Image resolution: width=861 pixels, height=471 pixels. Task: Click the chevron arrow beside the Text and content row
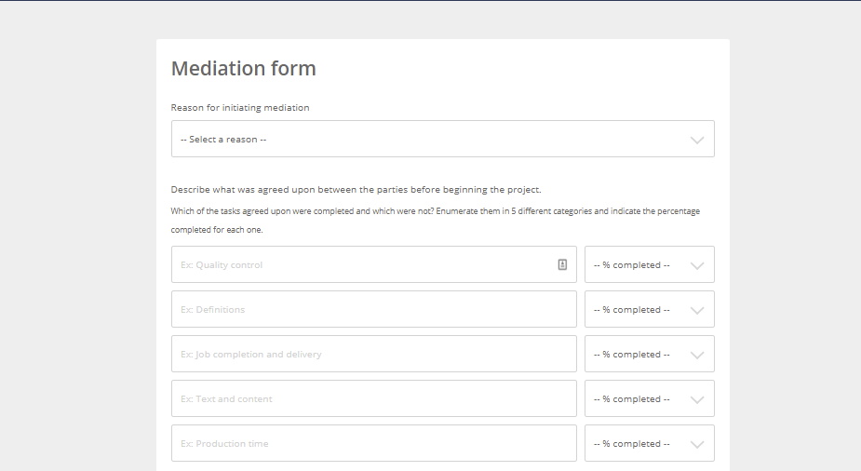[697, 399]
